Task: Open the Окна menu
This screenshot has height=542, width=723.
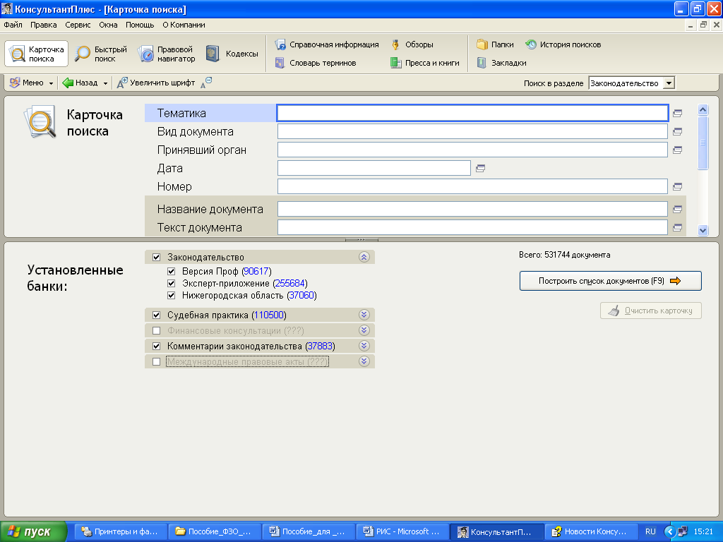Action: (108, 25)
